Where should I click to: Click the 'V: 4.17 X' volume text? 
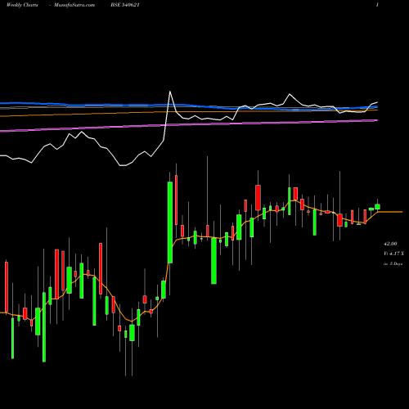(x=393, y=254)
